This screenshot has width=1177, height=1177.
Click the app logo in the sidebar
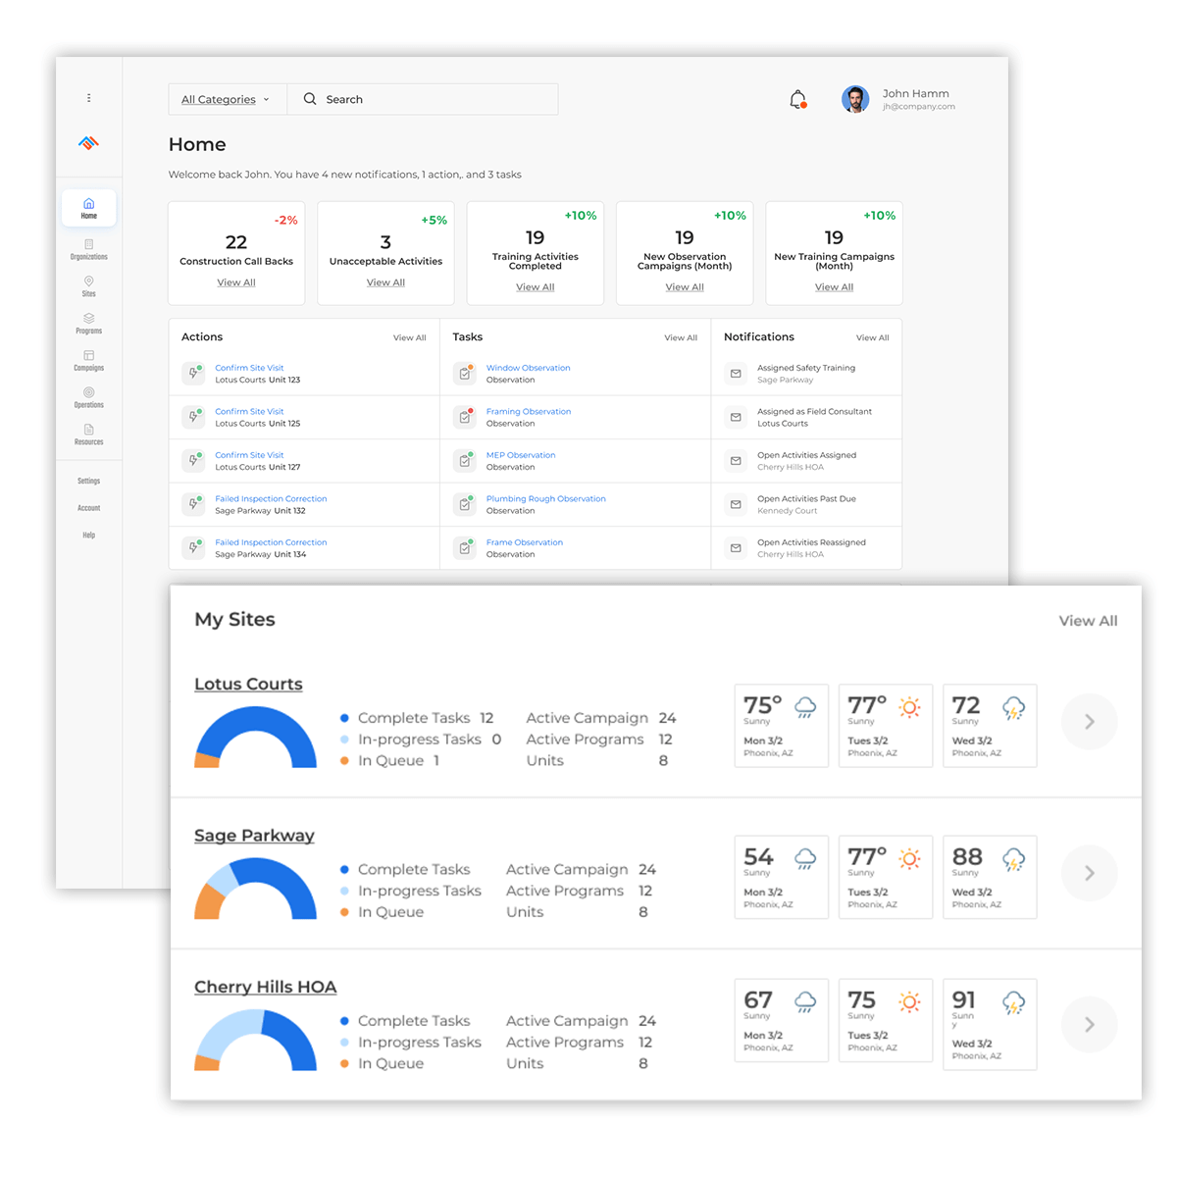tap(88, 143)
